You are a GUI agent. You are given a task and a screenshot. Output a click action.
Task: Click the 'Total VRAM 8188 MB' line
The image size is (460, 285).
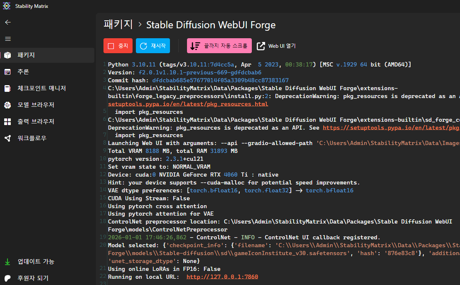pos(173,151)
